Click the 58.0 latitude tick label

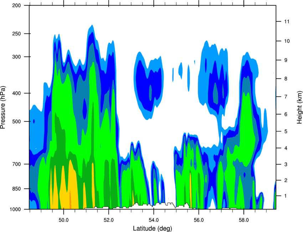(244, 220)
